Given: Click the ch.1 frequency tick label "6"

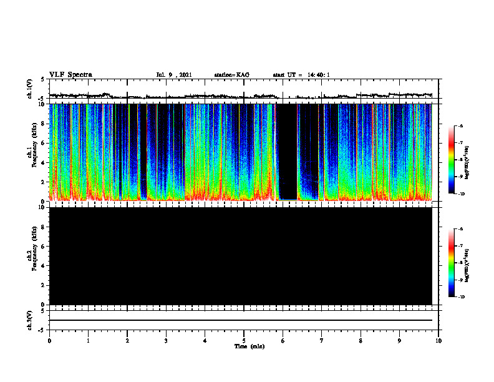Looking at the screenshot, I should click(x=44, y=143).
